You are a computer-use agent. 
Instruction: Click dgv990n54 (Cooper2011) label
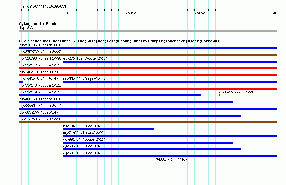pyautogui.click(x=40, y=106)
